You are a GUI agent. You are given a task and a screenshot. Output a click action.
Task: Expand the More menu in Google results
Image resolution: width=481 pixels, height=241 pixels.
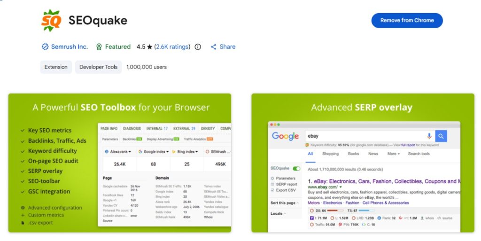pyautogui.click(x=394, y=154)
